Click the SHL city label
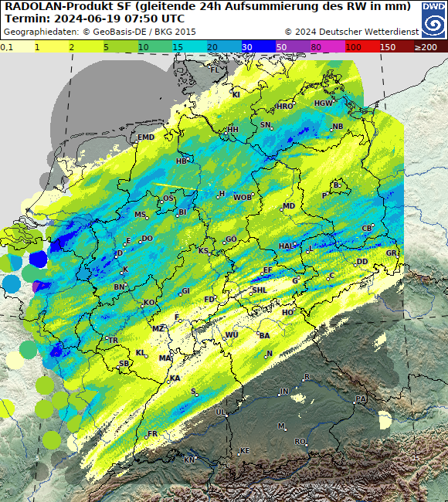The width and height of the screenshot is (448, 502). pyautogui.click(x=260, y=290)
